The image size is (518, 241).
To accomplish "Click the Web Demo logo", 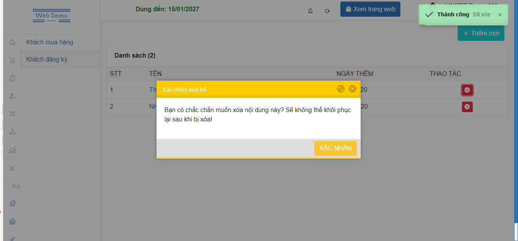I will (x=51, y=16).
